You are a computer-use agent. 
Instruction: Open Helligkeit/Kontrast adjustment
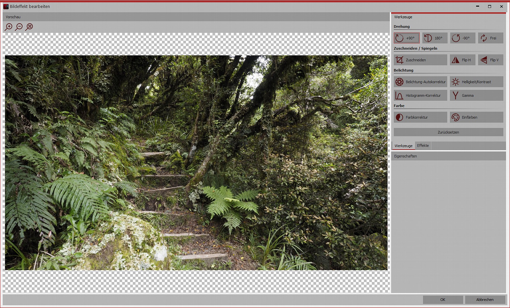pos(476,82)
